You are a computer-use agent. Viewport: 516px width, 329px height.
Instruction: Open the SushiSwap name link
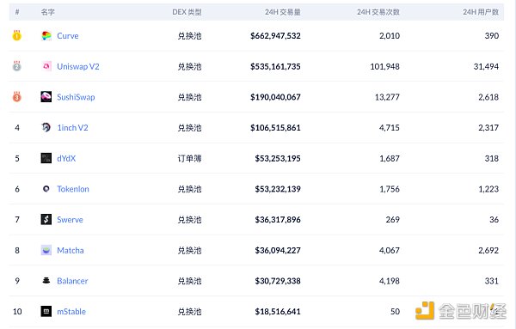tap(76, 97)
